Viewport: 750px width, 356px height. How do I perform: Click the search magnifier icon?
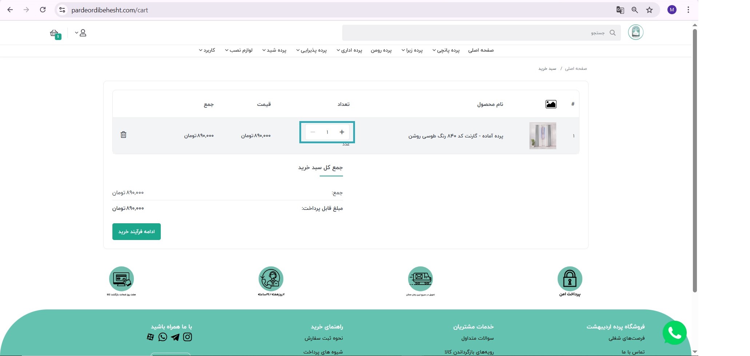(613, 33)
